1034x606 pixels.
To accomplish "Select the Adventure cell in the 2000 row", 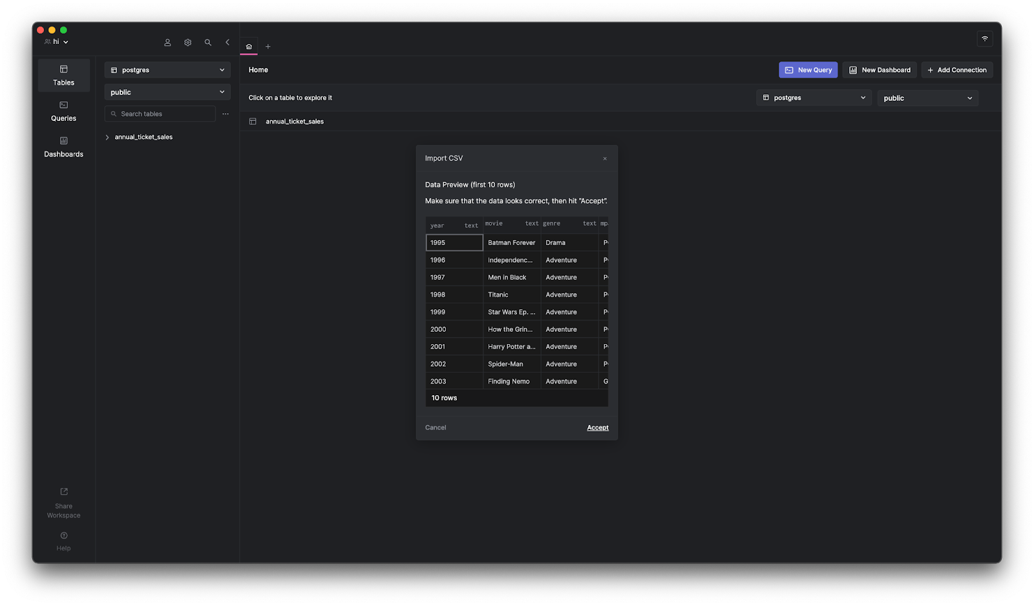I will coord(570,329).
